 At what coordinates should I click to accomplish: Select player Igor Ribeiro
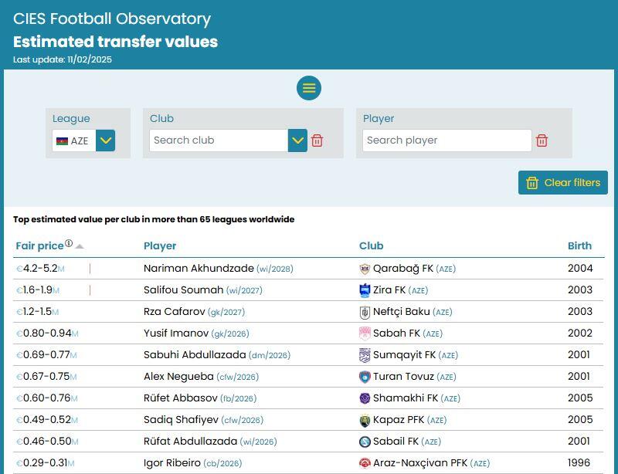[x=171, y=463]
